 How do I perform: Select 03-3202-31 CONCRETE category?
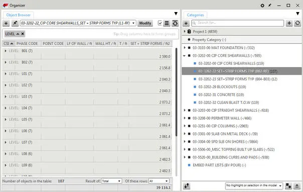[221, 95]
